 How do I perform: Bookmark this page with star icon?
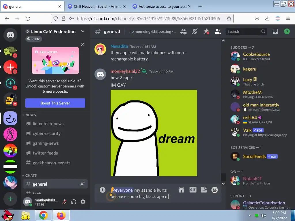point(229,18)
